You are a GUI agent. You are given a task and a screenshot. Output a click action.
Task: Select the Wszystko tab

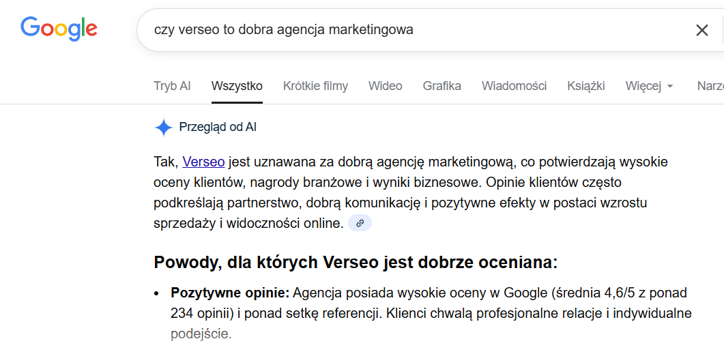tap(237, 86)
